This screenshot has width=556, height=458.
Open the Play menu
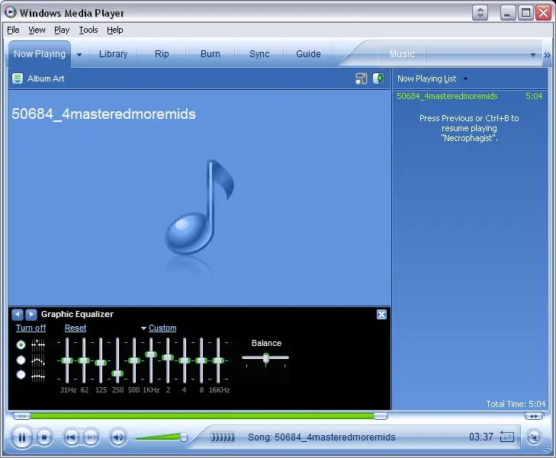click(x=62, y=30)
